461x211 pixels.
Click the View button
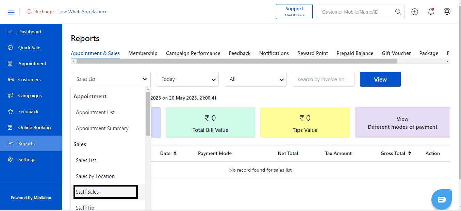(x=380, y=79)
